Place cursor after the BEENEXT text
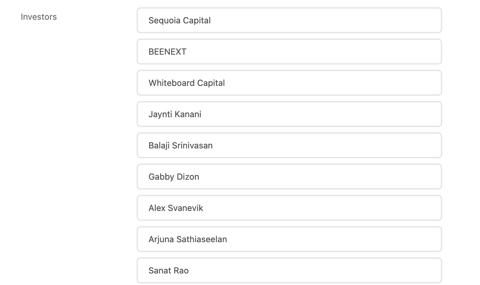This screenshot has width=480, height=285. pos(187,52)
